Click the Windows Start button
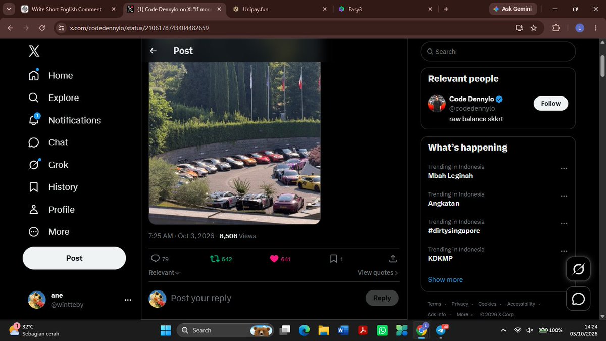 pyautogui.click(x=165, y=330)
